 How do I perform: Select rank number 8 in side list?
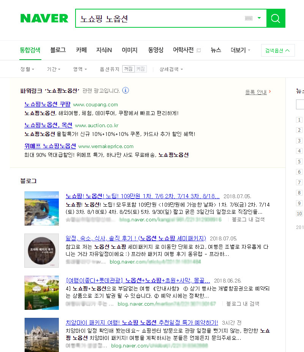click(x=299, y=193)
